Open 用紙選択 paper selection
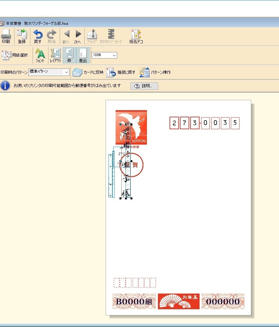 point(15,55)
